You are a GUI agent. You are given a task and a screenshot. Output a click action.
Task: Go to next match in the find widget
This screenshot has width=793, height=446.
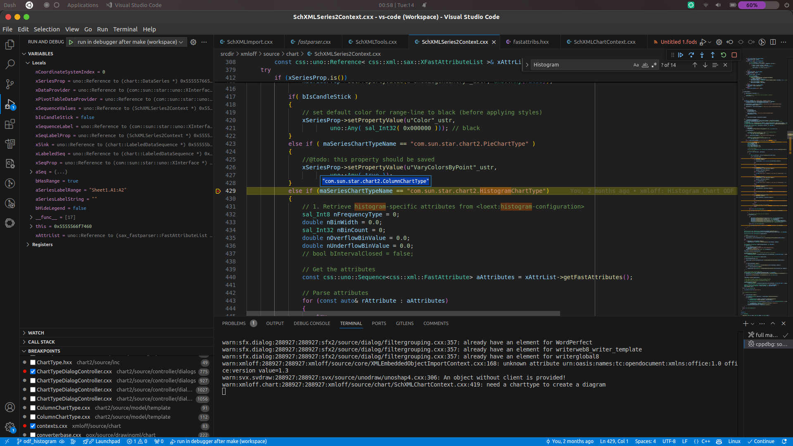[x=705, y=65]
